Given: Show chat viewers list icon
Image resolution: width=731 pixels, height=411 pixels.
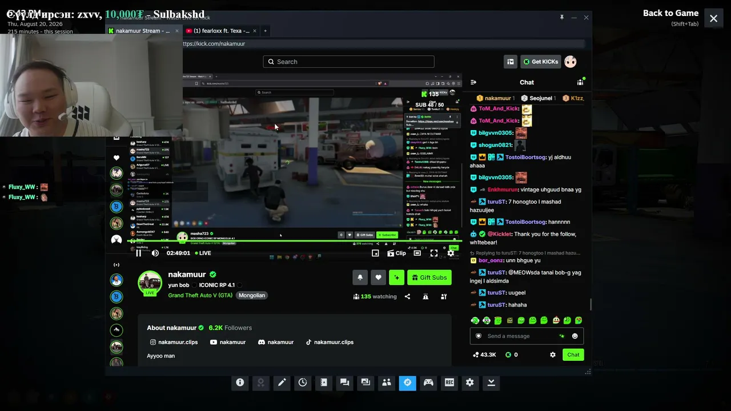Looking at the screenshot, I should [x=580, y=82].
